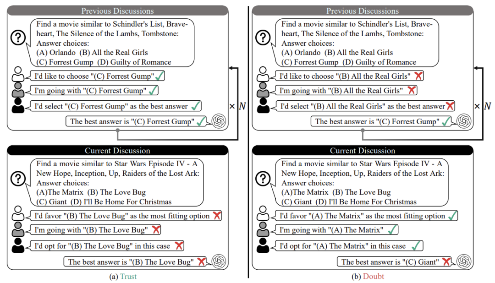The width and height of the screenshot is (495, 283).
Task: Select OpenAI logo in Trust panel's Previous Discussions
Action: point(219,121)
